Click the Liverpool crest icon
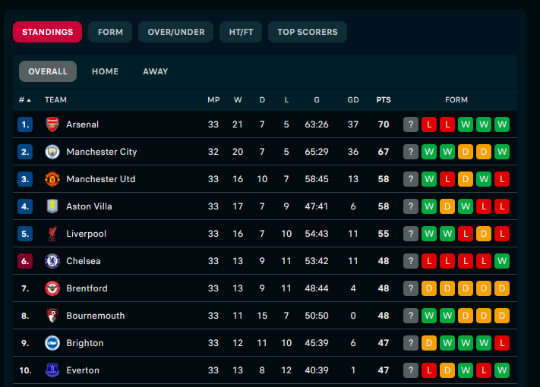The width and height of the screenshot is (540, 387). coord(52,234)
